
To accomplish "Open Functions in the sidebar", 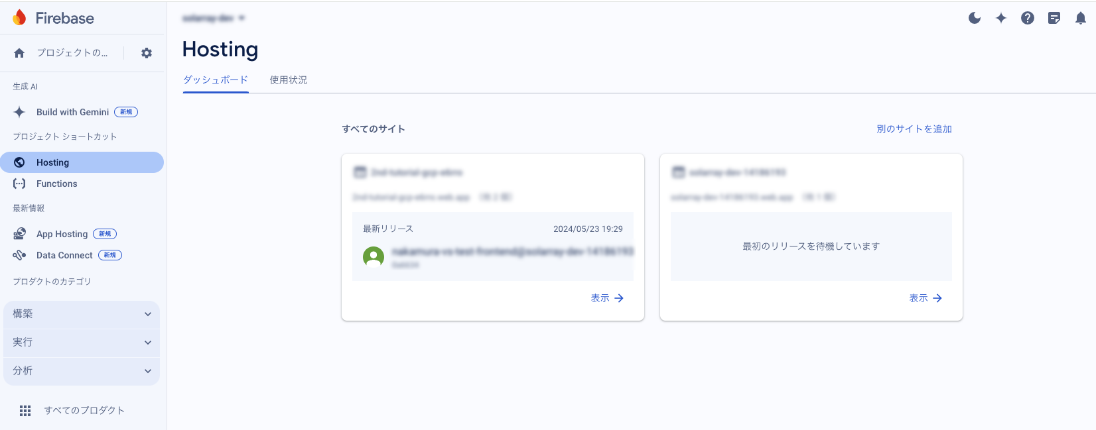I will click(x=57, y=184).
